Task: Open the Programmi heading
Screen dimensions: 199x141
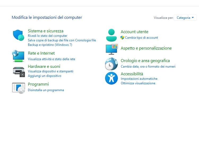Action: pyautogui.click(x=38, y=84)
